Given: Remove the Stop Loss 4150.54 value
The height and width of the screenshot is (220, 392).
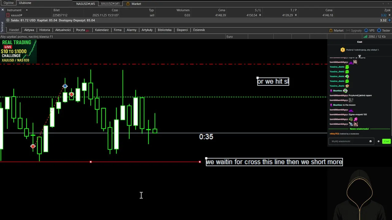Looking at the screenshot, I should pos(260,15).
